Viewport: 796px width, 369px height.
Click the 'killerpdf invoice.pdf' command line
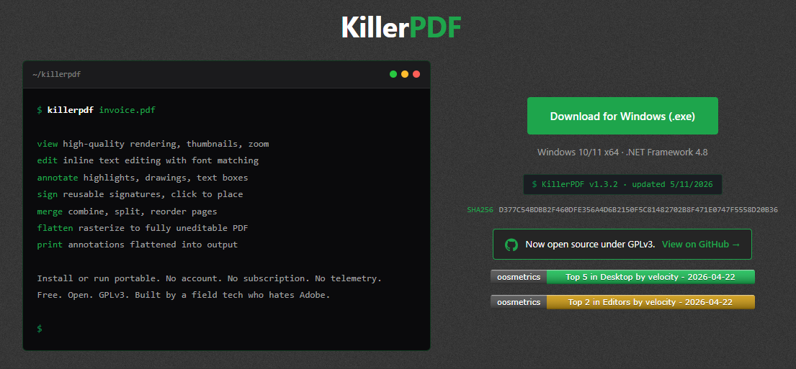pos(96,110)
